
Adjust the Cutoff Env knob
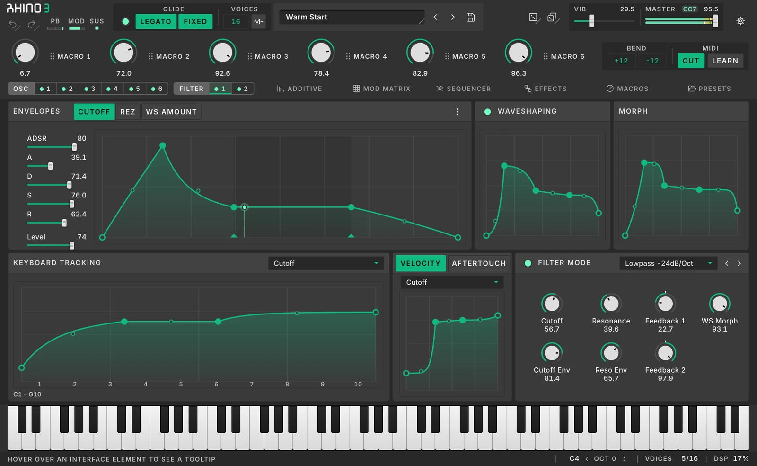(x=552, y=353)
